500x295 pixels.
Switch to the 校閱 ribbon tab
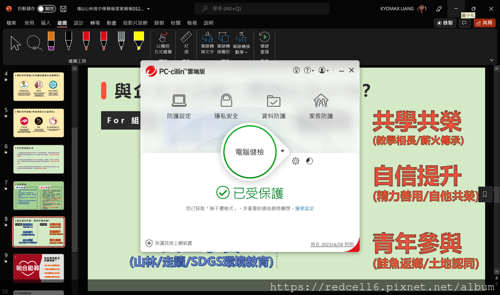click(x=176, y=23)
